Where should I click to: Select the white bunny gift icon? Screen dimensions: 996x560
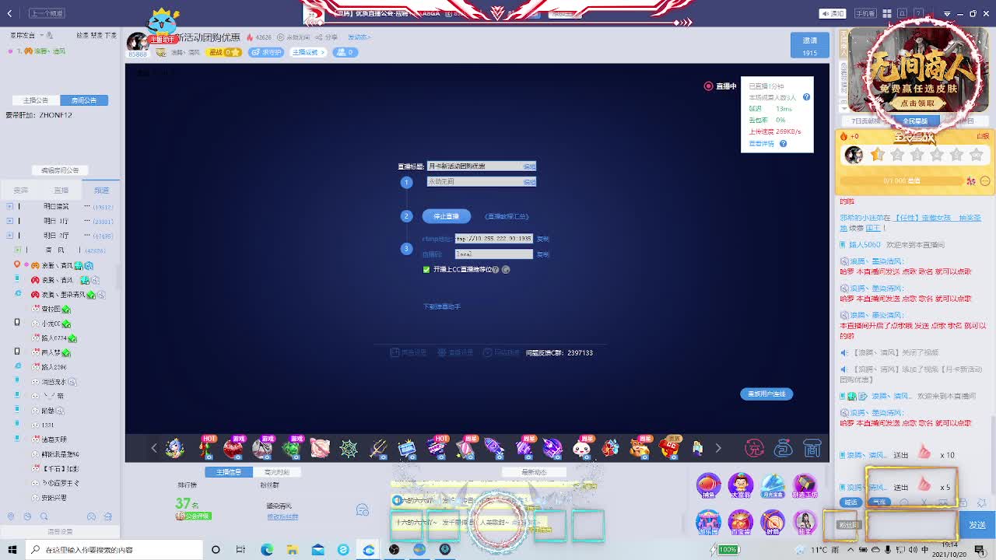point(581,448)
